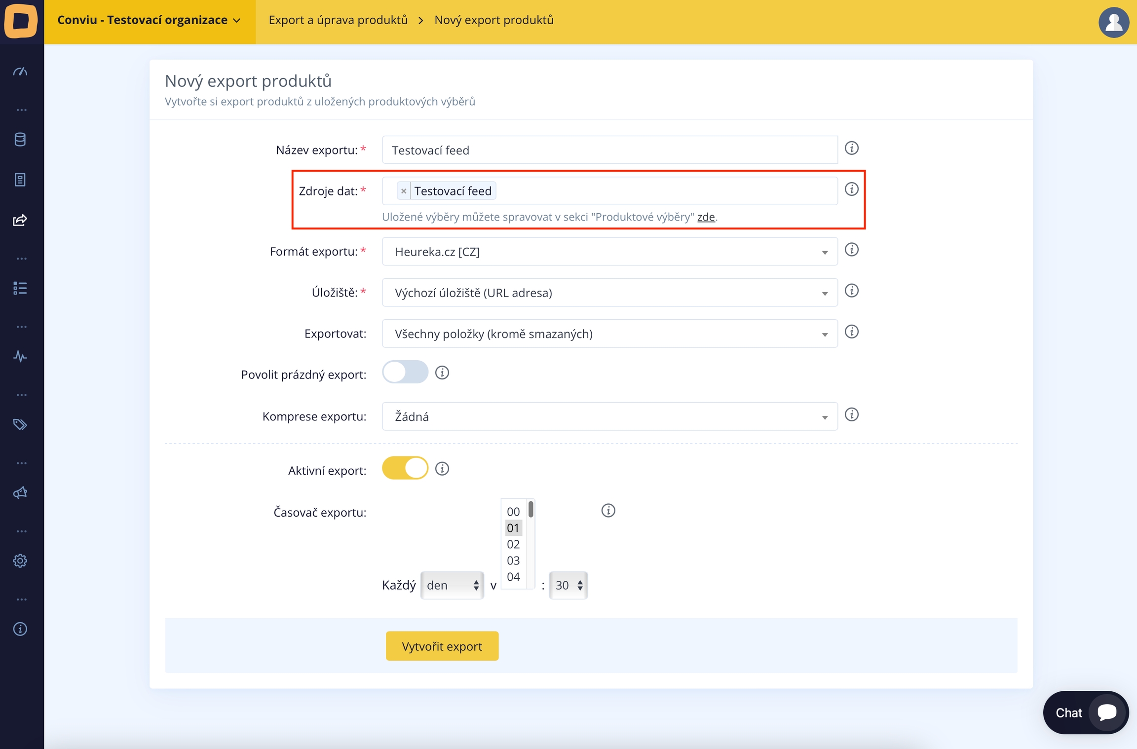Open the user profile avatar
The width and height of the screenshot is (1137, 749).
pyautogui.click(x=1113, y=22)
